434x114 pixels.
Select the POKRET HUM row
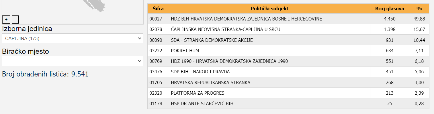(x=185, y=51)
